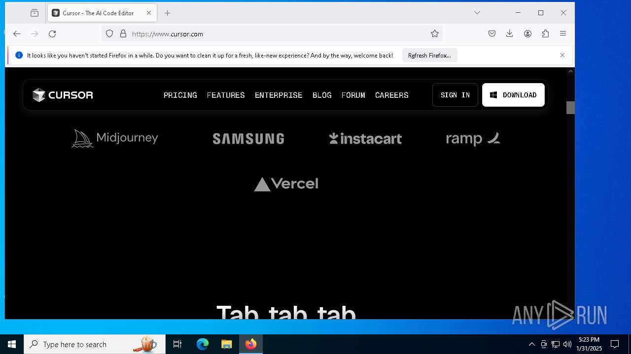This screenshot has width=631, height=354.
Task: Open a new tab with plus button
Action: pos(168,13)
